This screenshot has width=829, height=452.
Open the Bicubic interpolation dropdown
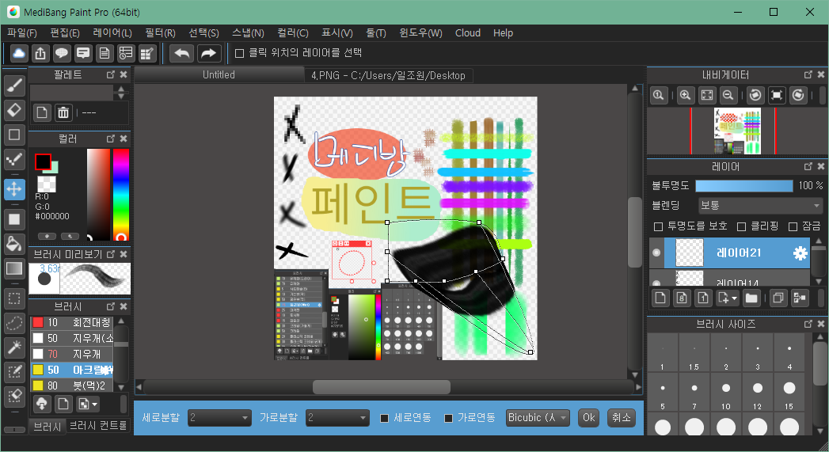[x=538, y=418]
